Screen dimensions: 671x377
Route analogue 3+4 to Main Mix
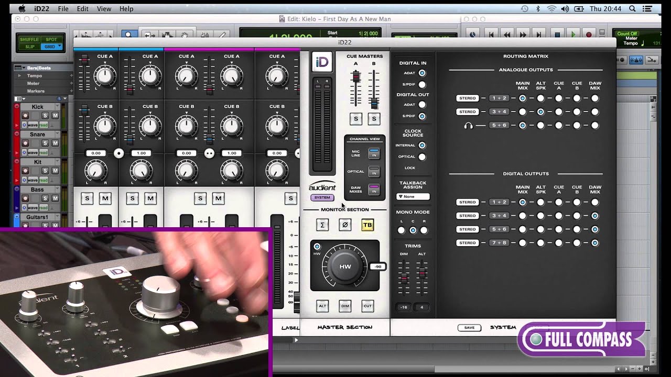pos(523,112)
